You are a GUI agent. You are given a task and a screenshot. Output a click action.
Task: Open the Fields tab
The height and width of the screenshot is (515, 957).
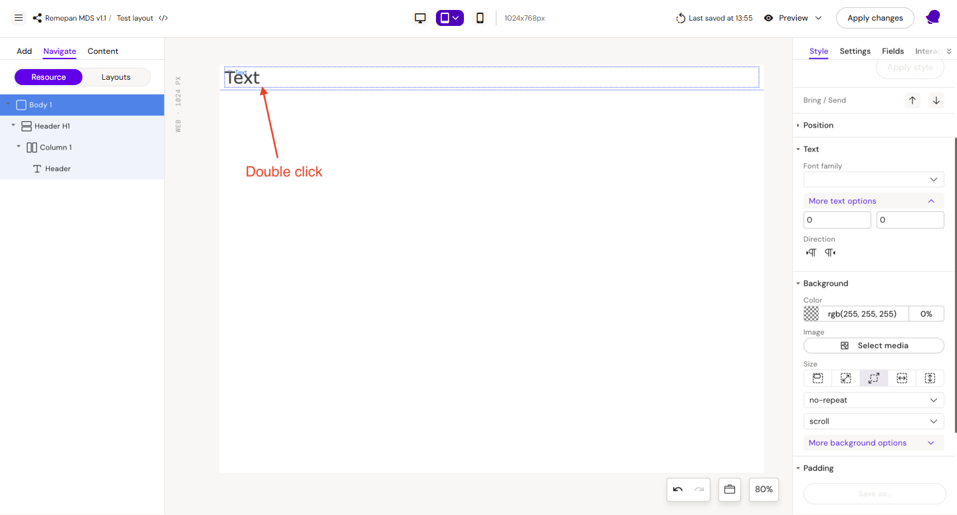tap(893, 51)
